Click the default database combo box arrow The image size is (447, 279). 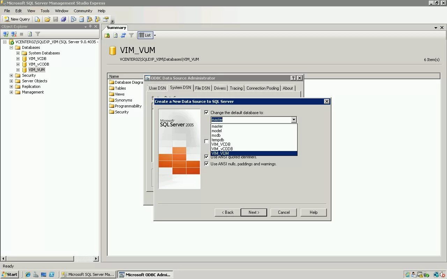[294, 120]
